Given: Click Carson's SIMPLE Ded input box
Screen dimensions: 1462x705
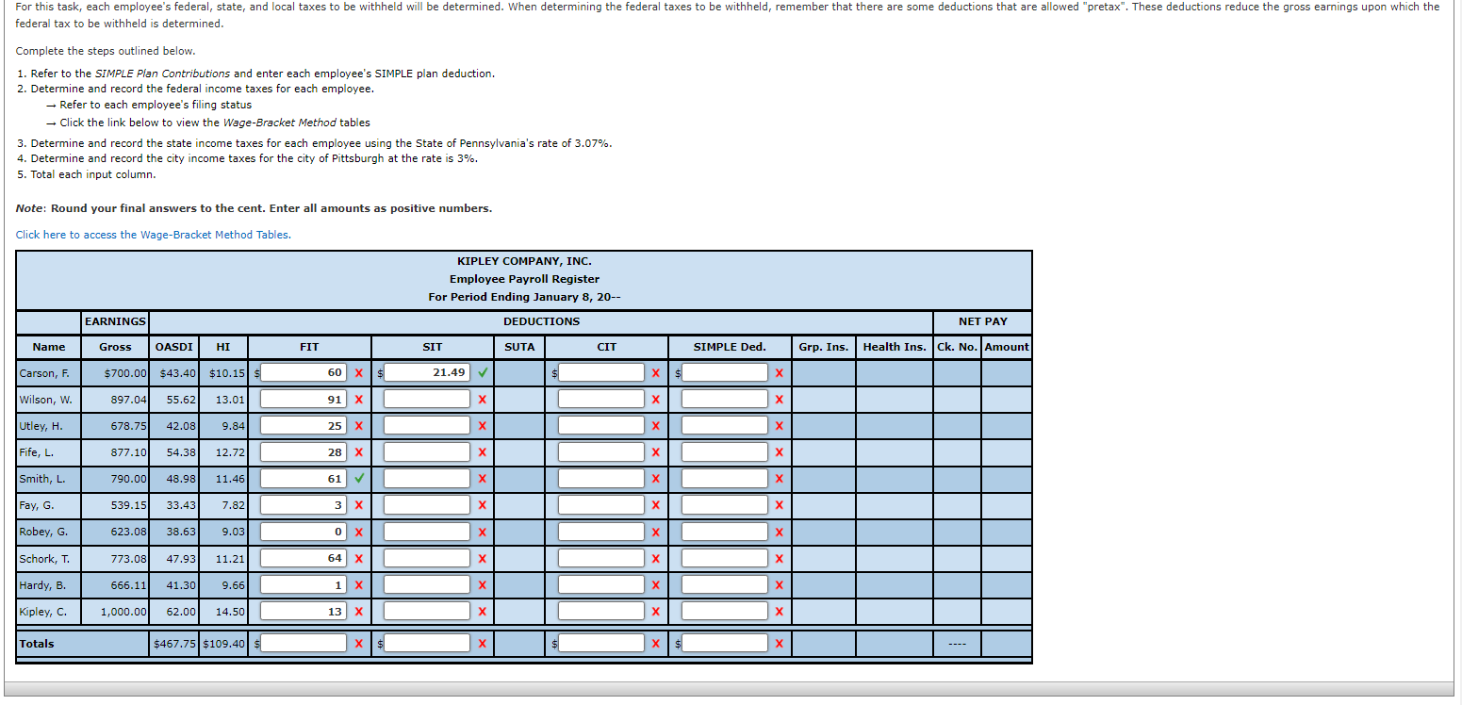Looking at the screenshot, I should point(726,371).
